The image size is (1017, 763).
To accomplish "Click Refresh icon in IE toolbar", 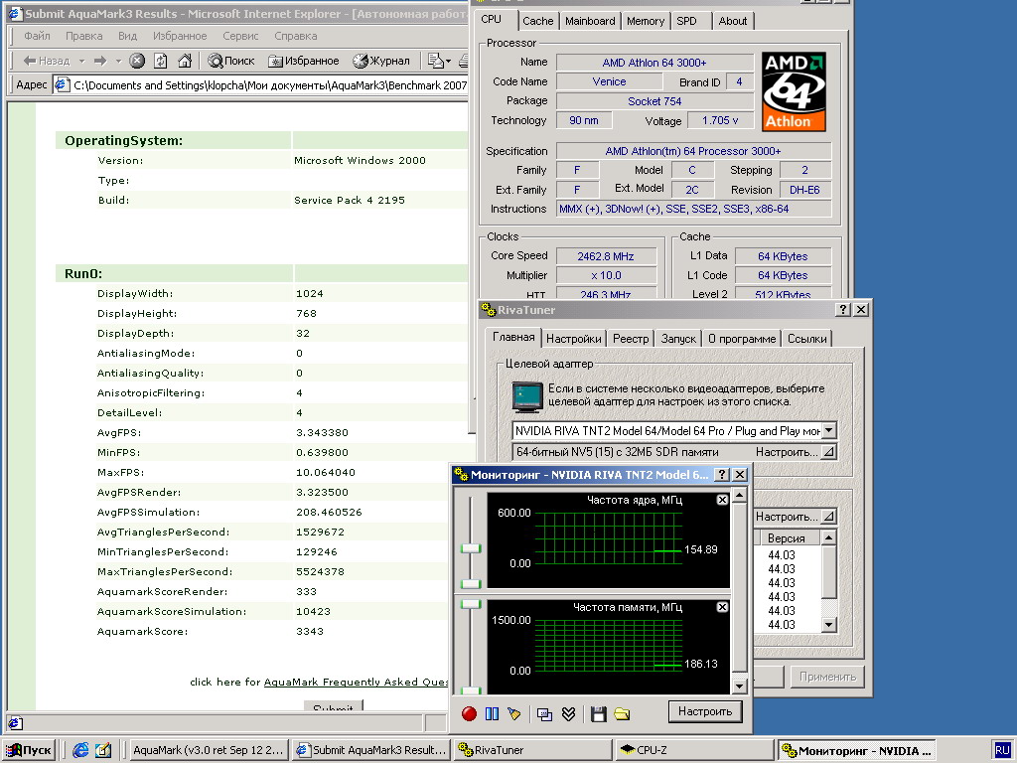I will [160, 61].
